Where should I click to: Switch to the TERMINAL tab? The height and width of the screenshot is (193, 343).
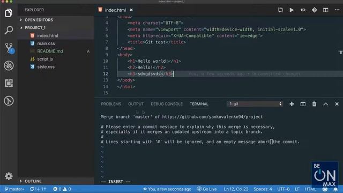[x=199, y=104]
